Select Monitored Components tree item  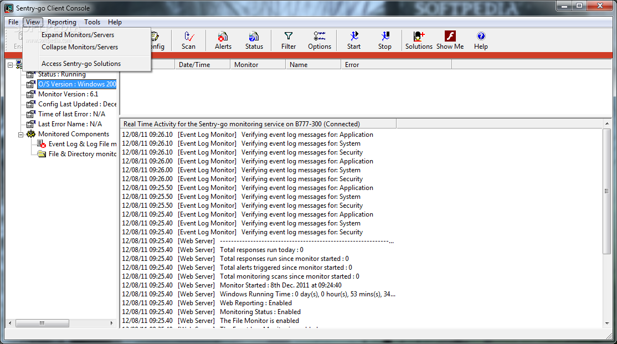[x=74, y=134]
